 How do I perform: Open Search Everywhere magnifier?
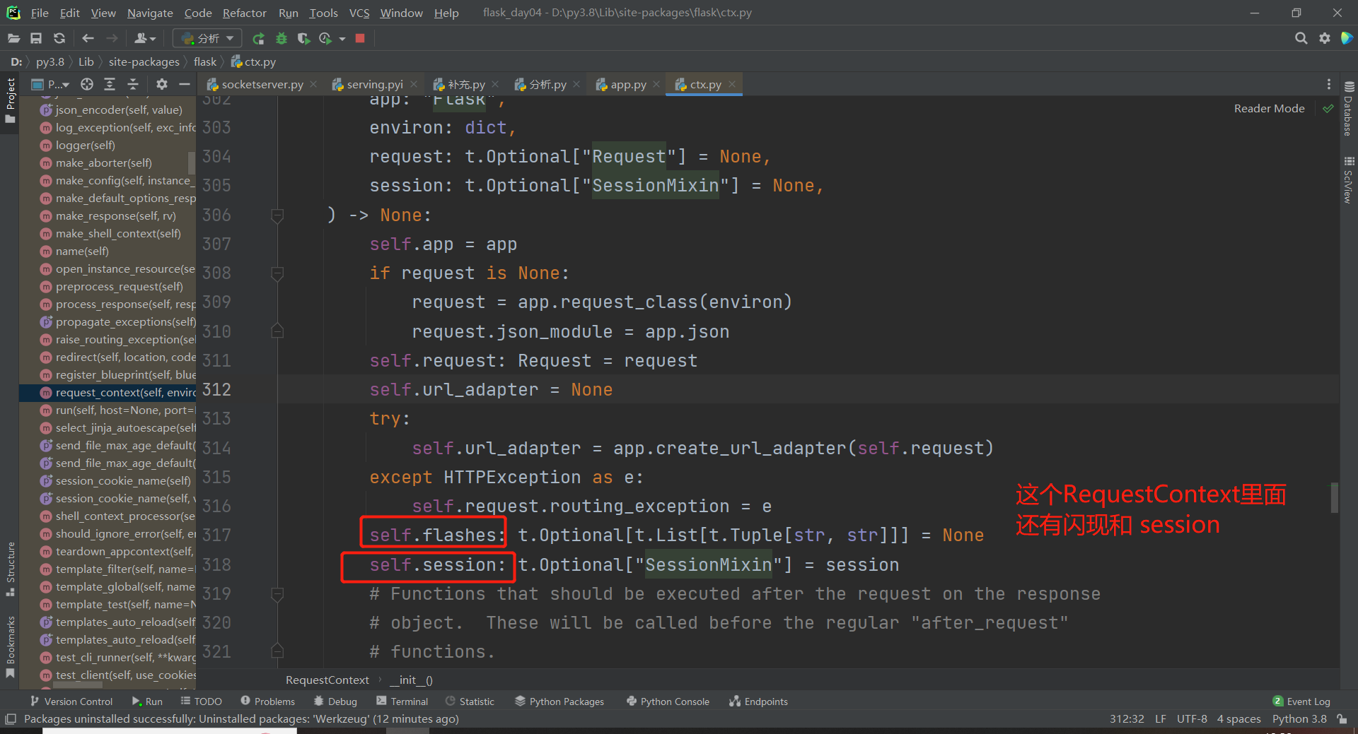tap(1301, 38)
